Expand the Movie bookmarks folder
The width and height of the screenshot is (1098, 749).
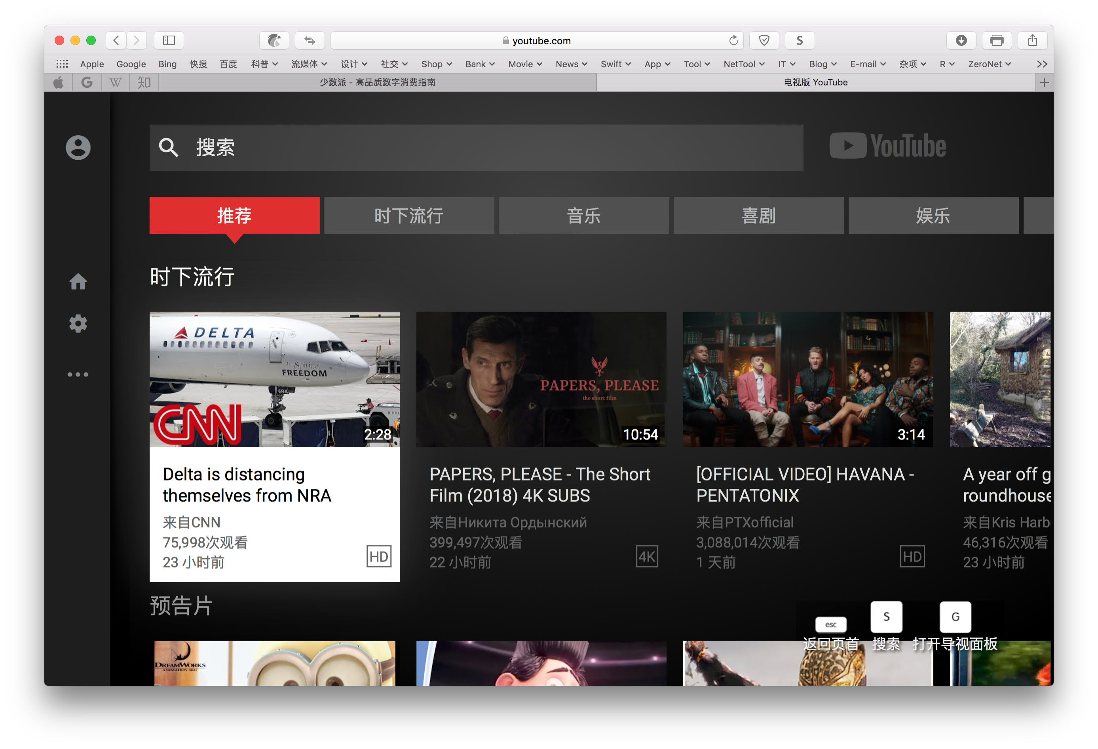click(x=525, y=64)
